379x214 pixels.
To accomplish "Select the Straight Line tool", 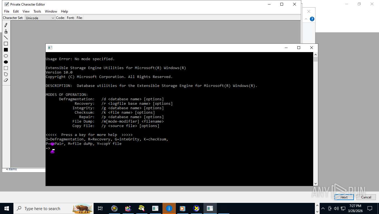I will [6, 37].
